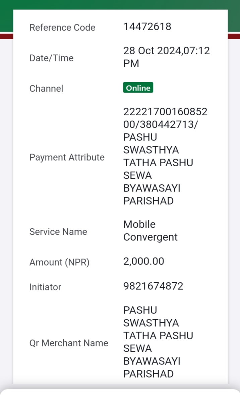Select the Payment Attribute value text
The height and width of the screenshot is (397, 240).
(165, 156)
